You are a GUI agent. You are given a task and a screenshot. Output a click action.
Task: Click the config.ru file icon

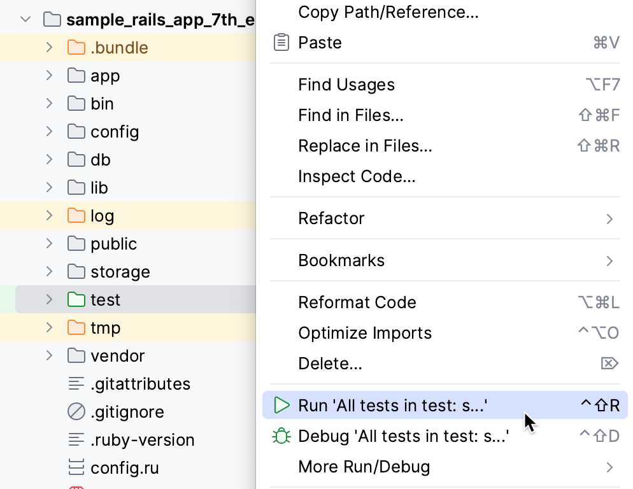(75, 468)
